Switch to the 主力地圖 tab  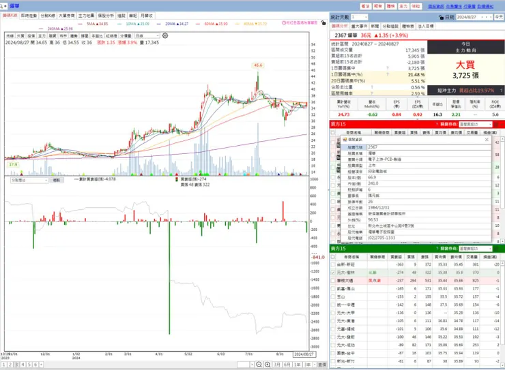click(86, 16)
